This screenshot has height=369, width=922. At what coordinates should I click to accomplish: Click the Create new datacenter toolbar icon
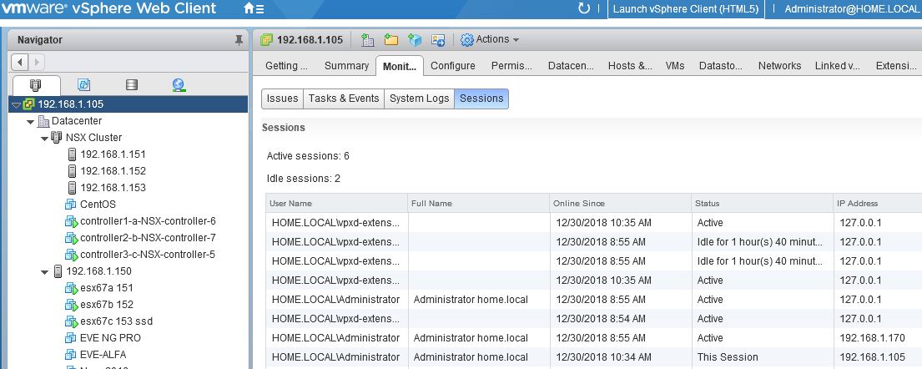(368, 39)
